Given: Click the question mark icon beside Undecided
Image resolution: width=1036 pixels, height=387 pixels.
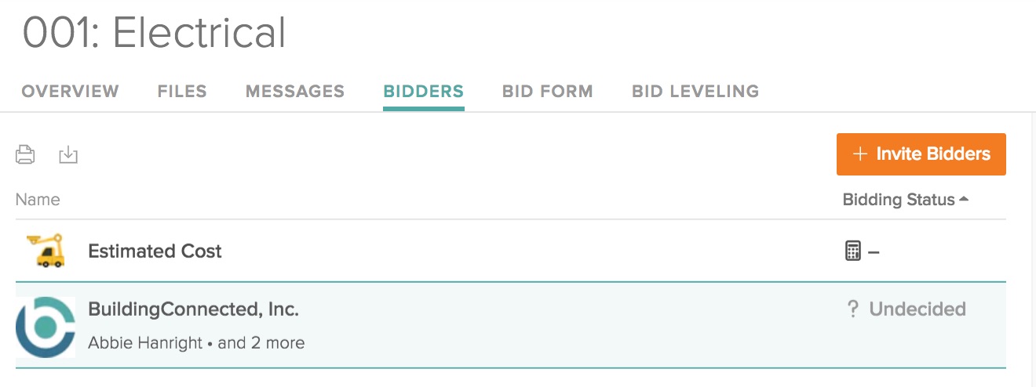Looking at the screenshot, I should click(853, 309).
